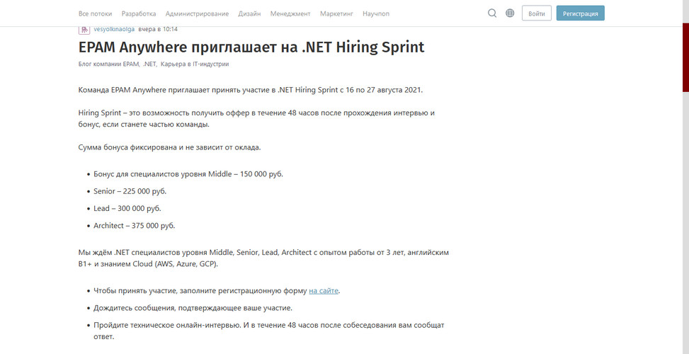Click the Дождитесь сообщения list item
This screenshot has width=689, height=354.
193,308
